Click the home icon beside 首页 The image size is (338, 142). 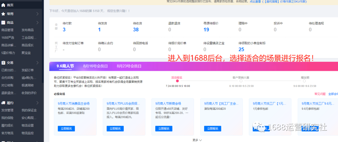point(3,5)
